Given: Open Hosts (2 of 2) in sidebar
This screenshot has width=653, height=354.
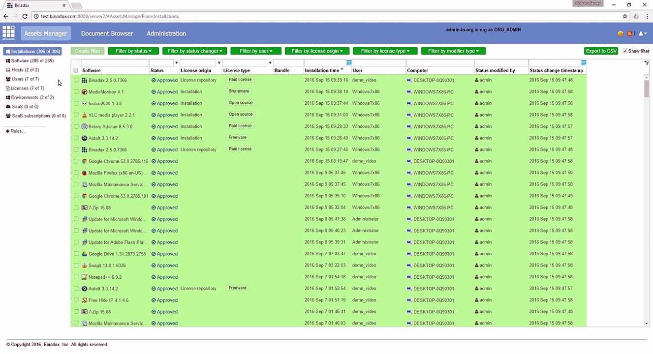Looking at the screenshot, I should coord(22,70).
